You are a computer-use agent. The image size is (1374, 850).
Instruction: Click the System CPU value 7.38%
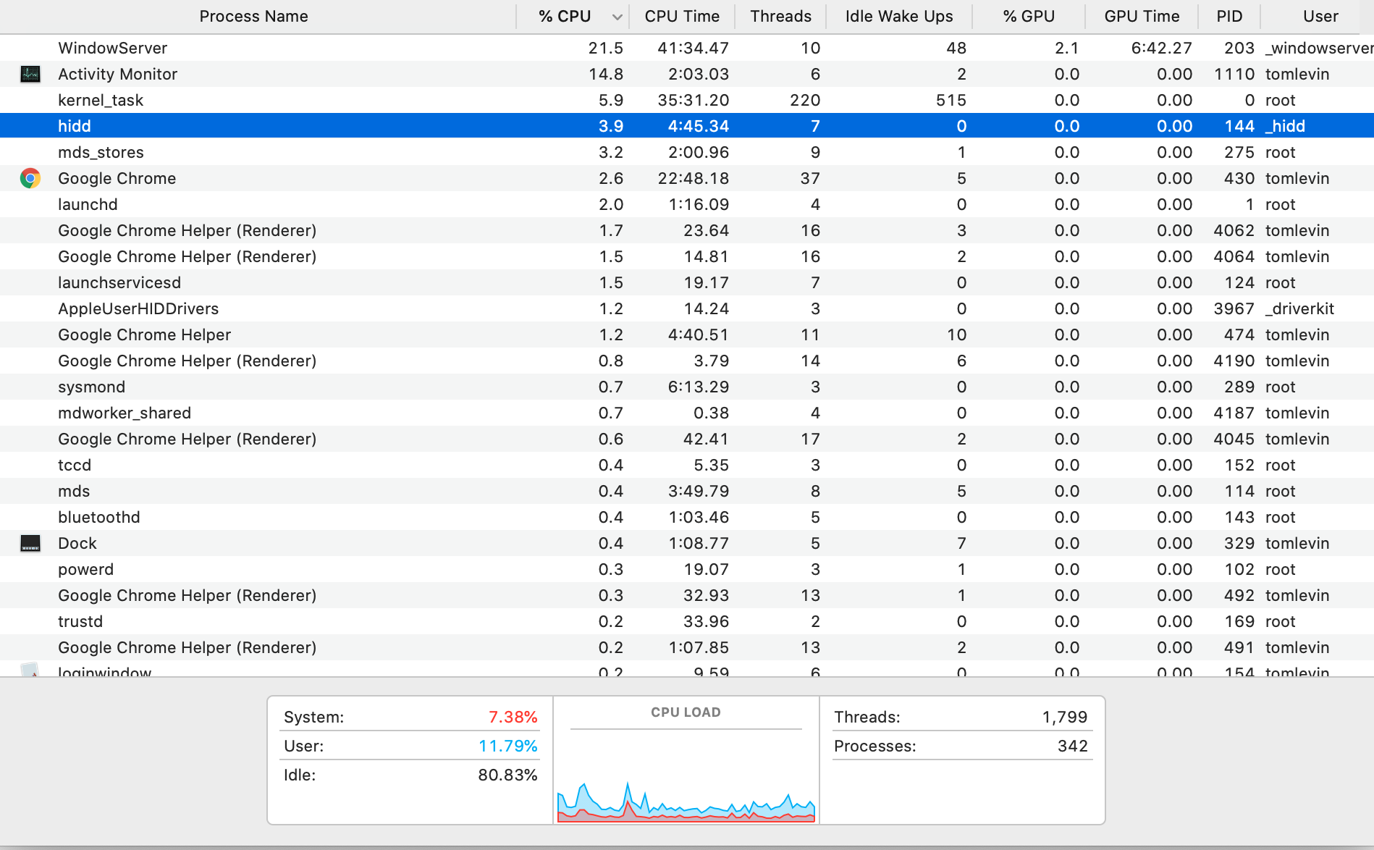point(513,717)
